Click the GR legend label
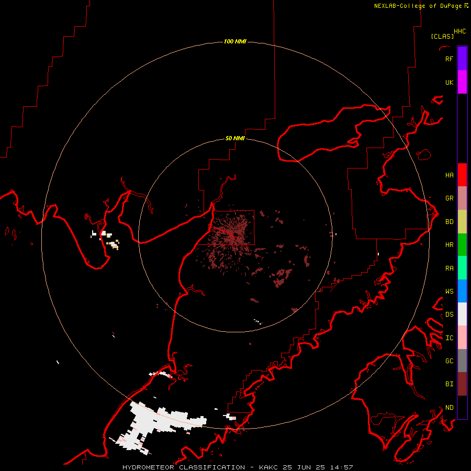The width and height of the screenshot is (471, 471). (449, 198)
